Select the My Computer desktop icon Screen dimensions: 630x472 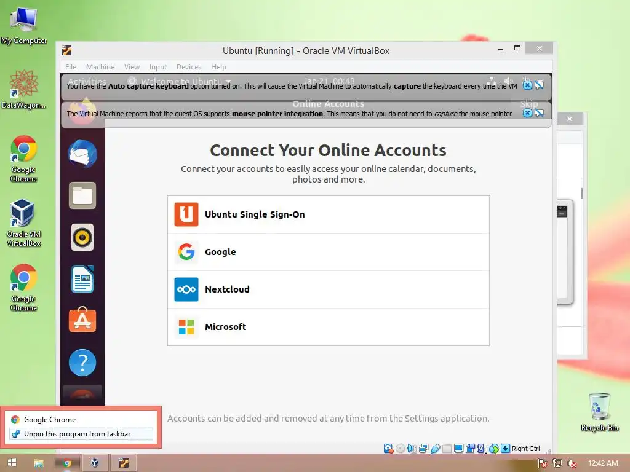click(24, 26)
